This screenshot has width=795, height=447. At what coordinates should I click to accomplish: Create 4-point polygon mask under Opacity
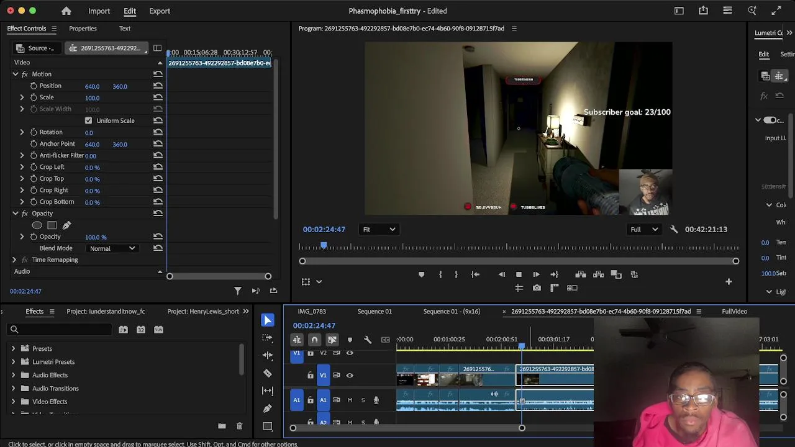coord(52,225)
